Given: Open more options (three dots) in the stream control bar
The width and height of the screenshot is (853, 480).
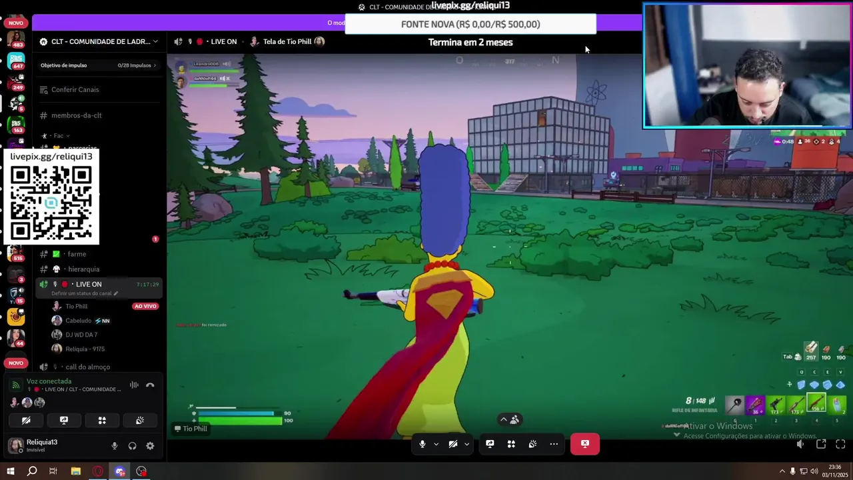Looking at the screenshot, I should coord(554,444).
